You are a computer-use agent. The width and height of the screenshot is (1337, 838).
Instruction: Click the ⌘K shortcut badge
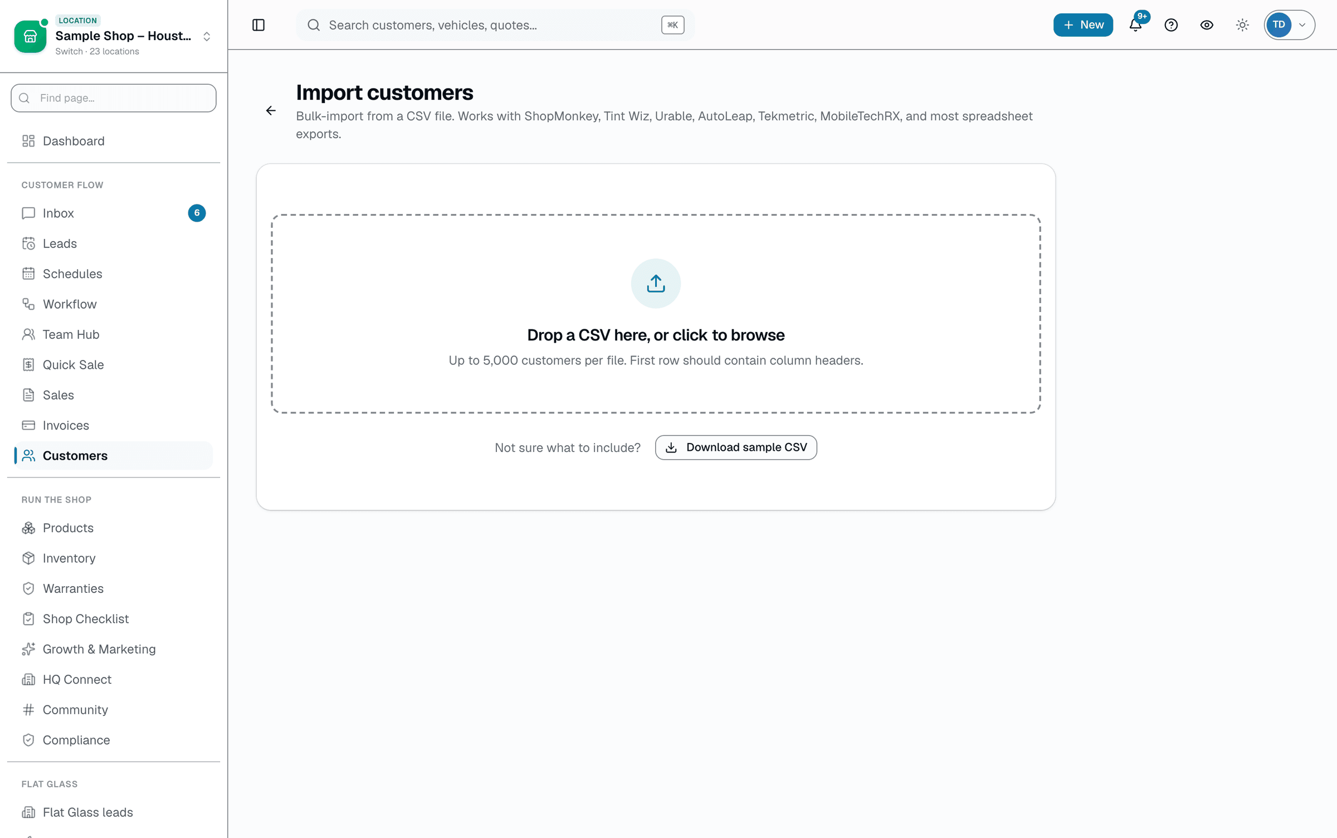point(672,25)
